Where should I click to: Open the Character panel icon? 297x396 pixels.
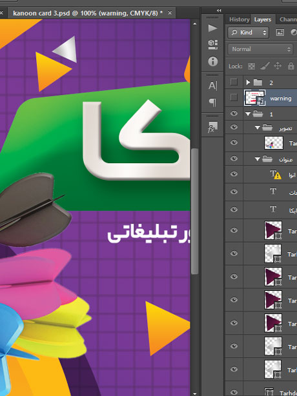point(212,86)
